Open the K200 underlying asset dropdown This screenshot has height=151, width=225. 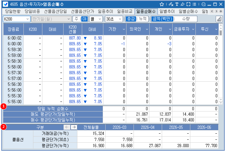click(x=16, y=19)
